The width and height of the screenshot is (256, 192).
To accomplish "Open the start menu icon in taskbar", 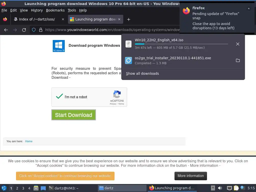I will 4,188.
